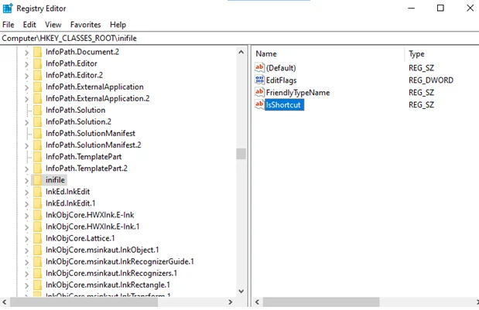Image resolution: width=479 pixels, height=310 pixels.
Task: Click the InfoPath.TemplatePart.2 folder icon
Action: [37, 169]
